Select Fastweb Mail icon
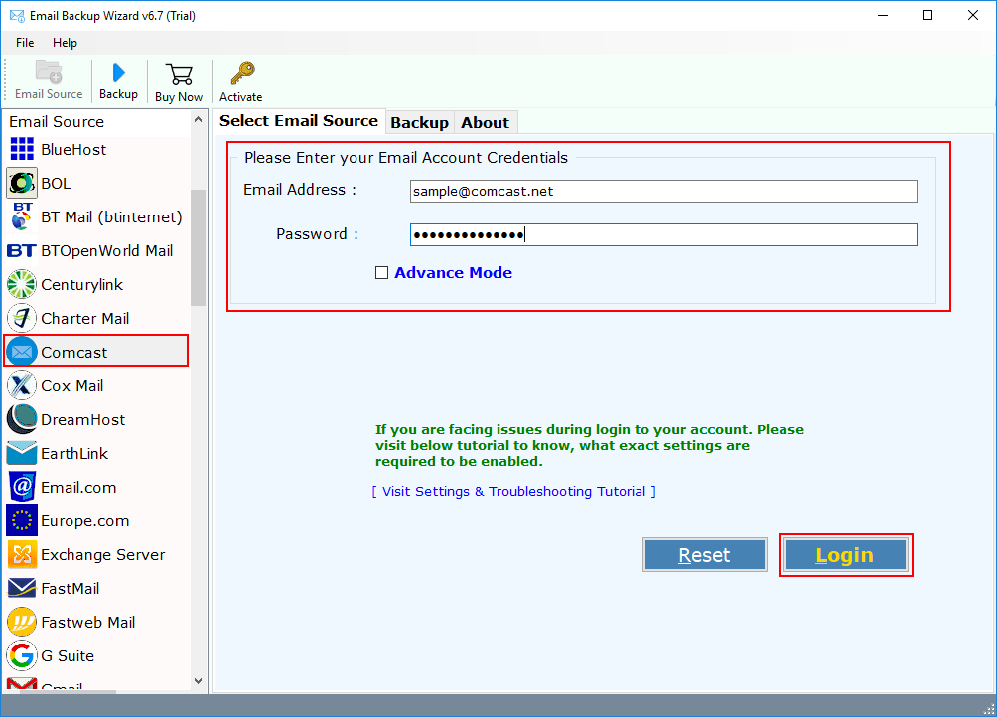The image size is (997, 717). [x=22, y=622]
